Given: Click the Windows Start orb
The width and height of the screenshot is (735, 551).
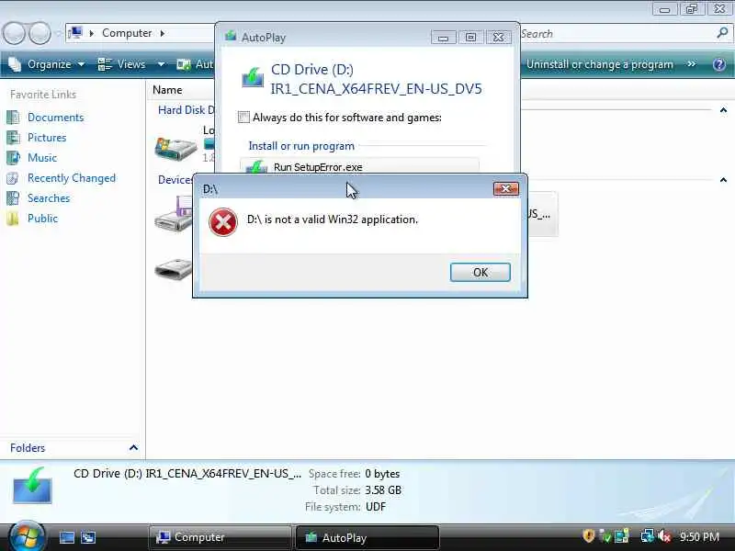Looking at the screenshot, I should [x=26, y=537].
